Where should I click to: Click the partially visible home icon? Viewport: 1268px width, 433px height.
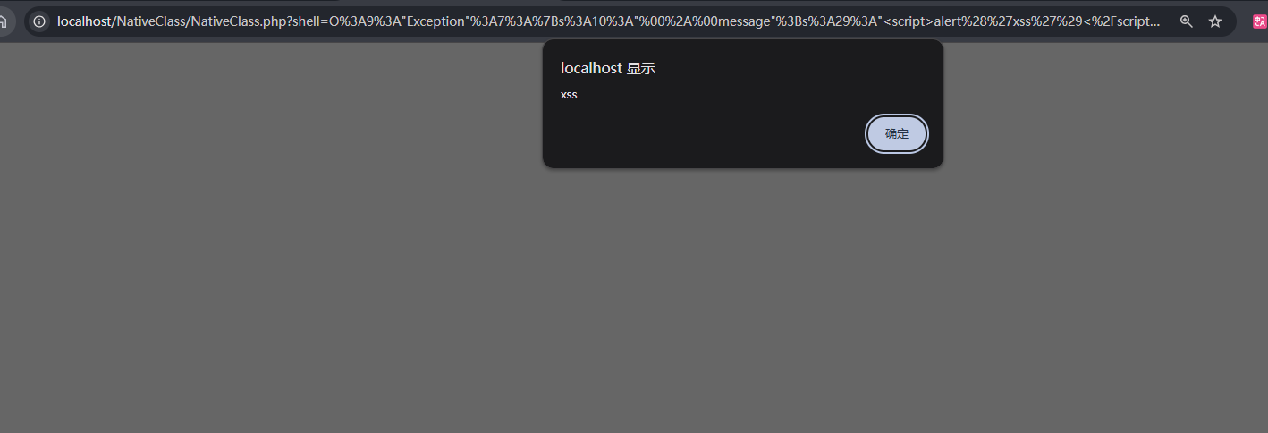pyautogui.click(x=4, y=21)
